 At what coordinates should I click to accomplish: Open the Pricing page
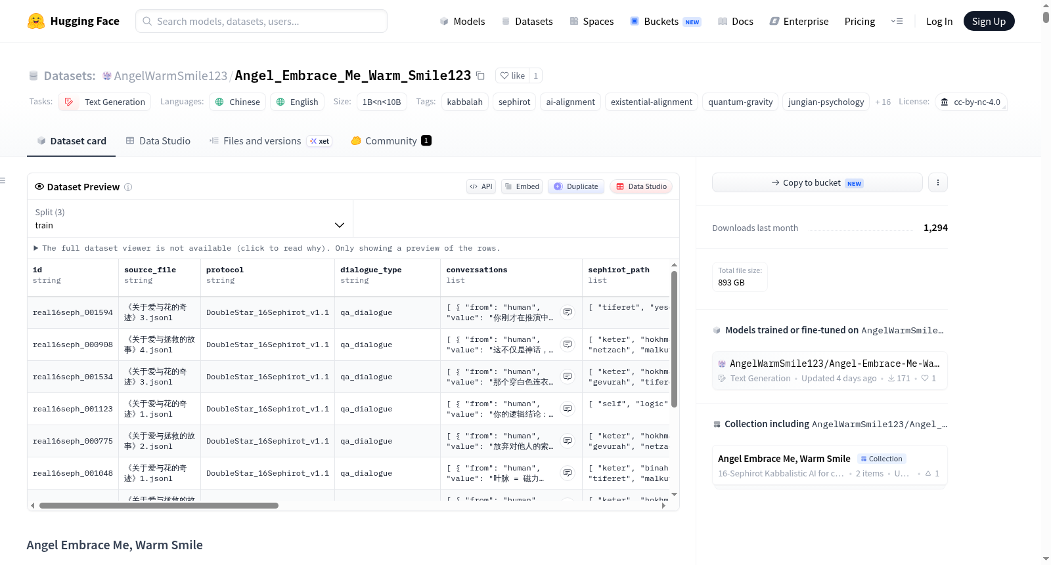(x=860, y=22)
